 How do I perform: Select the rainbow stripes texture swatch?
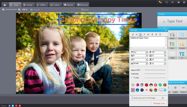[x=151, y=90]
